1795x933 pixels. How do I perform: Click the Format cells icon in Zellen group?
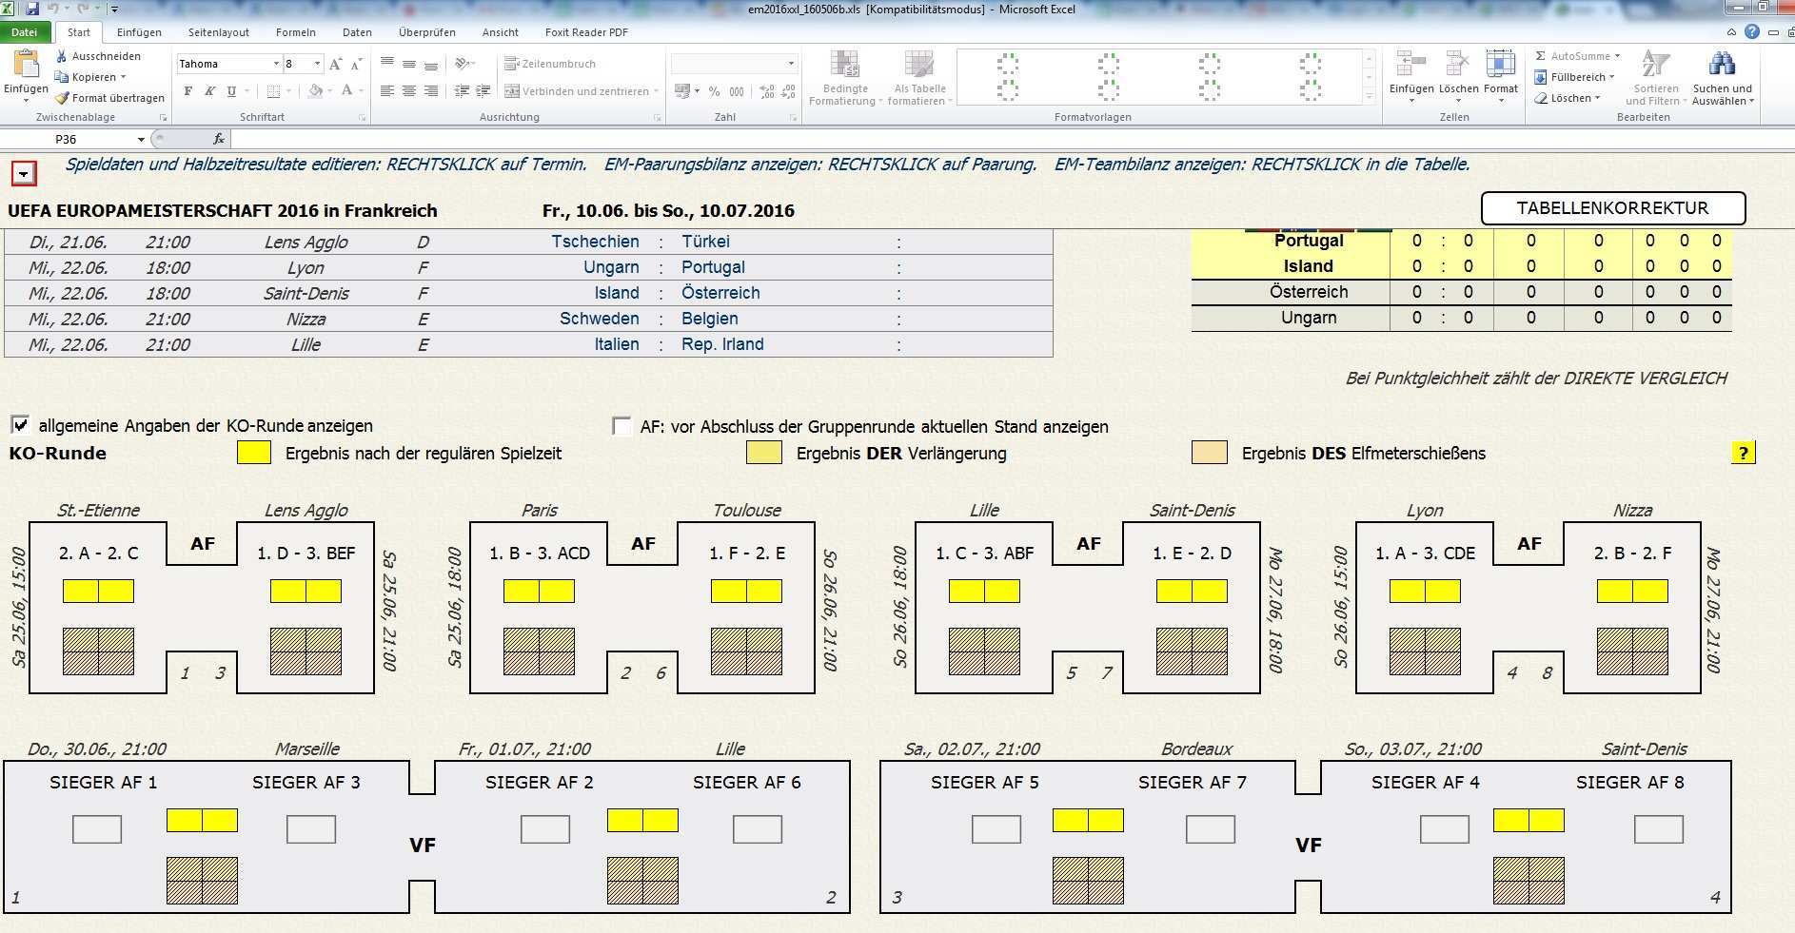click(x=1500, y=67)
